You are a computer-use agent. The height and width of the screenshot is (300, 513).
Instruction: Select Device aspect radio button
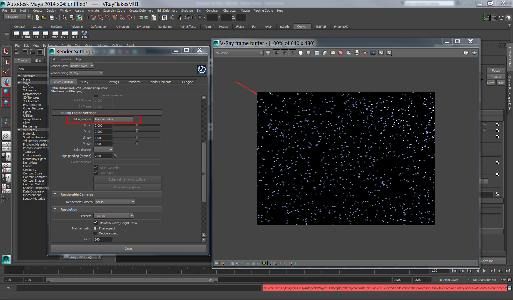[x=95, y=233]
